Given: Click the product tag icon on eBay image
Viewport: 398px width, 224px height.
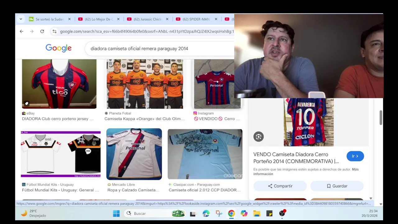Looking at the screenshot, I should pos(27,104).
